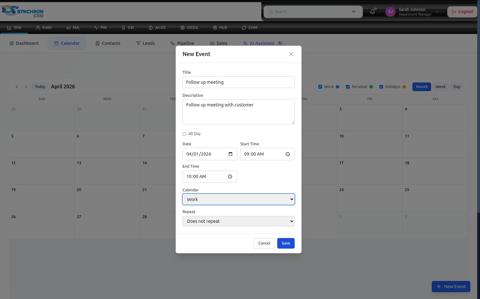Screen dimensions: 480x299
Task: Select the Calendar section tab
Action: pos(67,43)
